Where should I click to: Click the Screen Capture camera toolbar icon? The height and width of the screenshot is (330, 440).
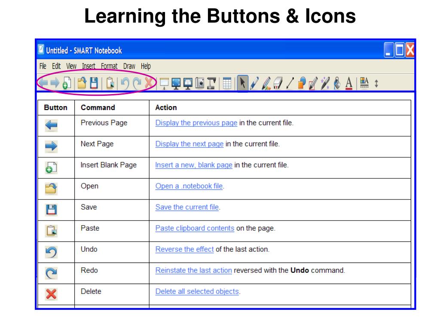[199, 83]
